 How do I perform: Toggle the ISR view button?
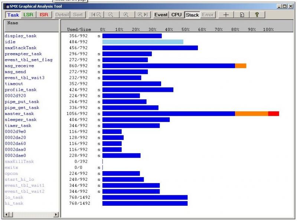(x=44, y=15)
